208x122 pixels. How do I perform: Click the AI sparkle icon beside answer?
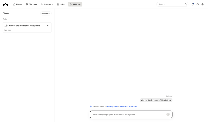pyautogui.click(x=91, y=106)
